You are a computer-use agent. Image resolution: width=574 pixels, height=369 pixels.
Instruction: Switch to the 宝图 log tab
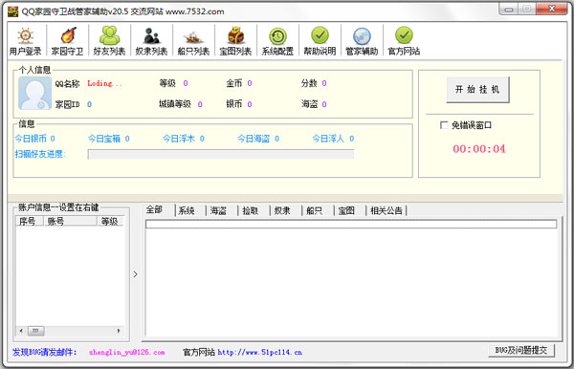pos(346,210)
